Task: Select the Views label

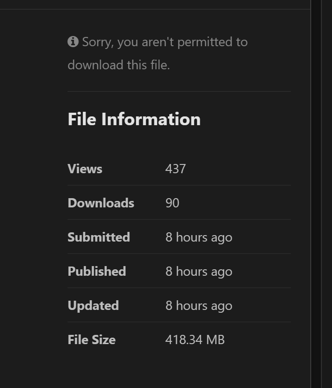Action: pos(85,169)
